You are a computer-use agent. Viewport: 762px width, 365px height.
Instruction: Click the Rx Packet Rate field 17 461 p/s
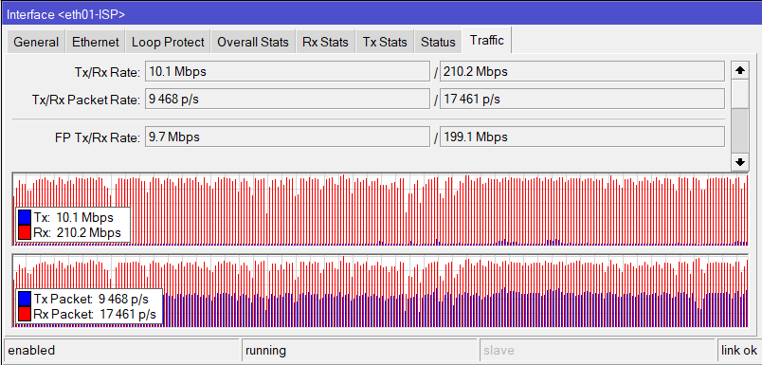pyautogui.click(x=582, y=100)
